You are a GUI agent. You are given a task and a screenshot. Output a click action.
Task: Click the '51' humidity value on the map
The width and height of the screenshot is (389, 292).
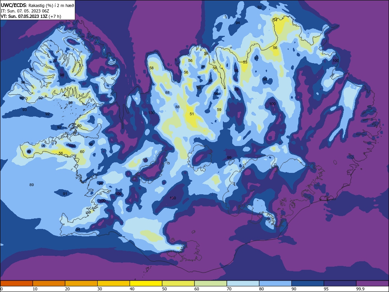(x=191, y=114)
